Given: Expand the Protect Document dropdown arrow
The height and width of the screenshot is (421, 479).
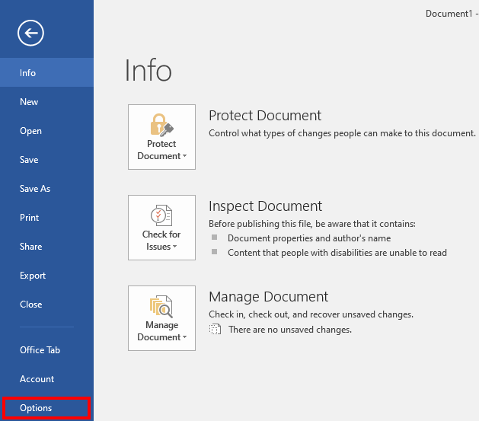Looking at the screenshot, I should [x=184, y=156].
